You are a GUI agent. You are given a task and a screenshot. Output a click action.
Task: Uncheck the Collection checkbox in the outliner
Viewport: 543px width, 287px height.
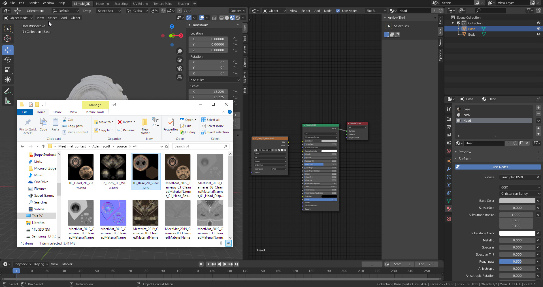point(459,23)
